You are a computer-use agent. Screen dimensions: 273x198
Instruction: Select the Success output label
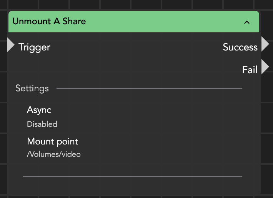pyautogui.click(x=240, y=47)
